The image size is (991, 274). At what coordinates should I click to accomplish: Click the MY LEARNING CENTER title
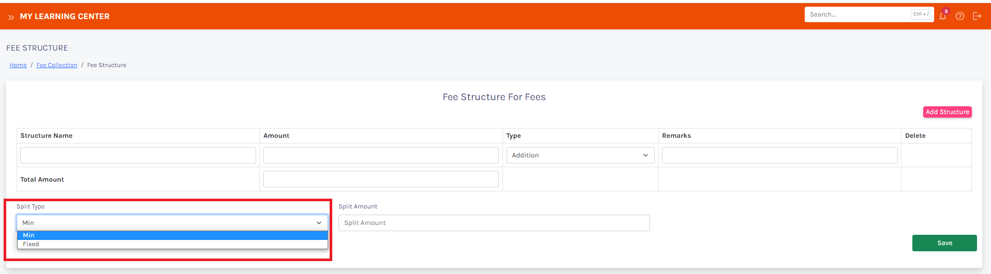coord(65,17)
